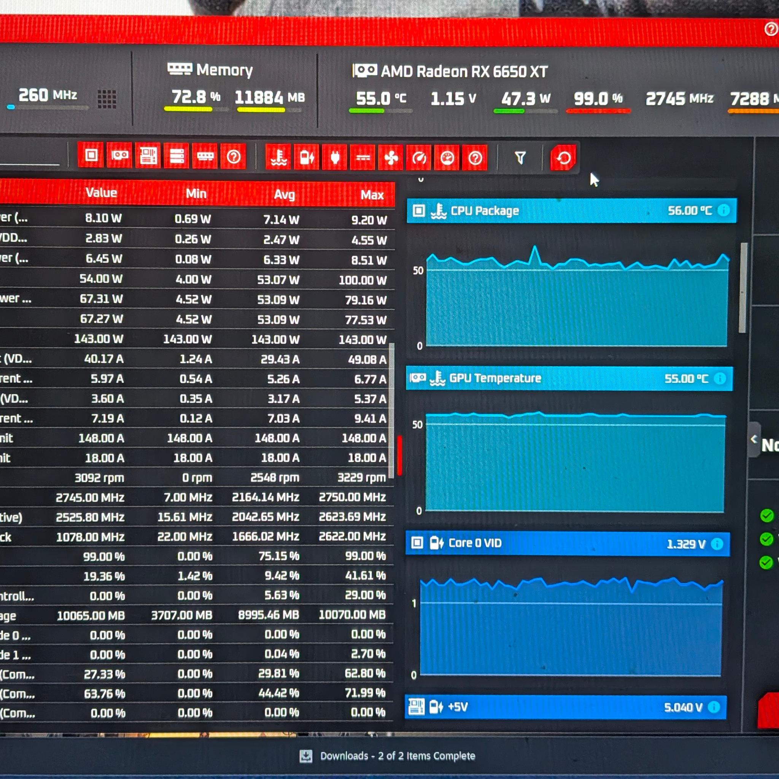Select the +5V graph header

565,707
